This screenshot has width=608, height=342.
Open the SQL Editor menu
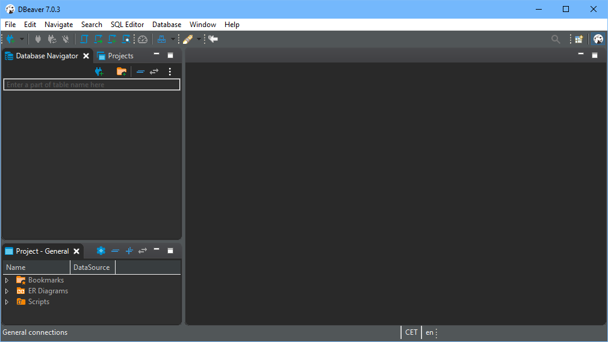(x=127, y=25)
